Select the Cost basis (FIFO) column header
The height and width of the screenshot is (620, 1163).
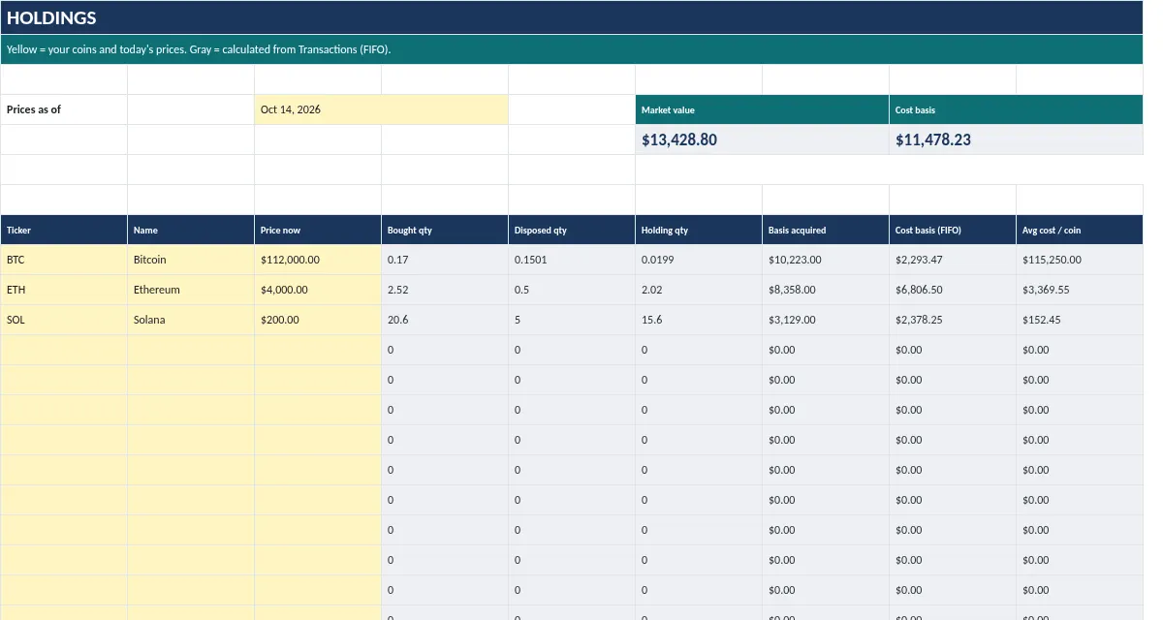tap(953, 230)
